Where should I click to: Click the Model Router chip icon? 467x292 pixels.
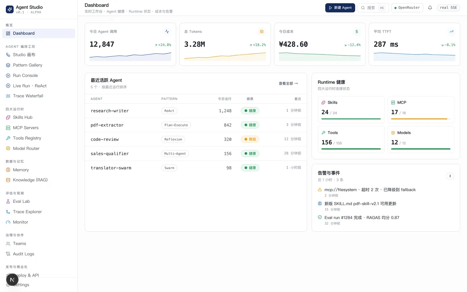(x=8, y=149)
